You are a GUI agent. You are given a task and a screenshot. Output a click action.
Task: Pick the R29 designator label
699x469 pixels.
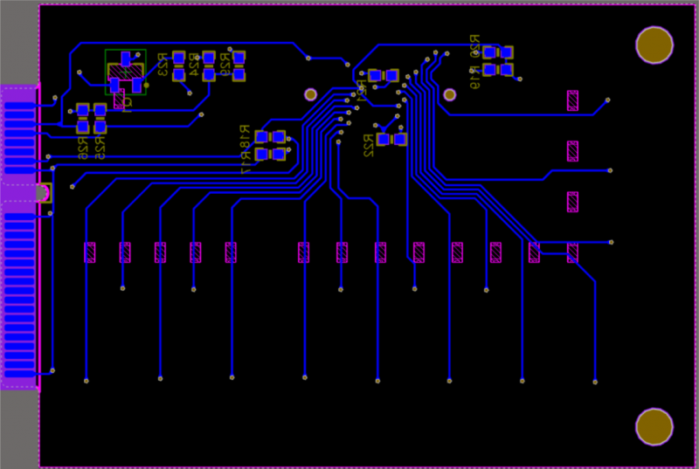click(225, 65)
